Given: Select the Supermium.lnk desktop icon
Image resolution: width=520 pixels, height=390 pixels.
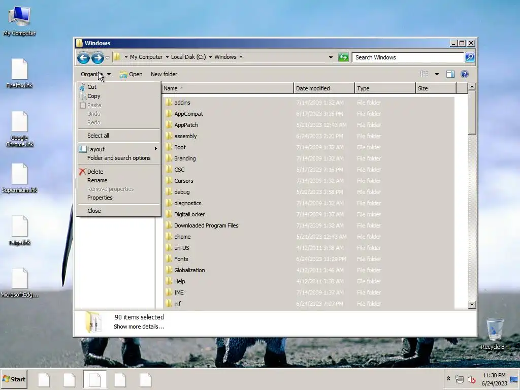Looking at the screenshot, I should 19,178.
